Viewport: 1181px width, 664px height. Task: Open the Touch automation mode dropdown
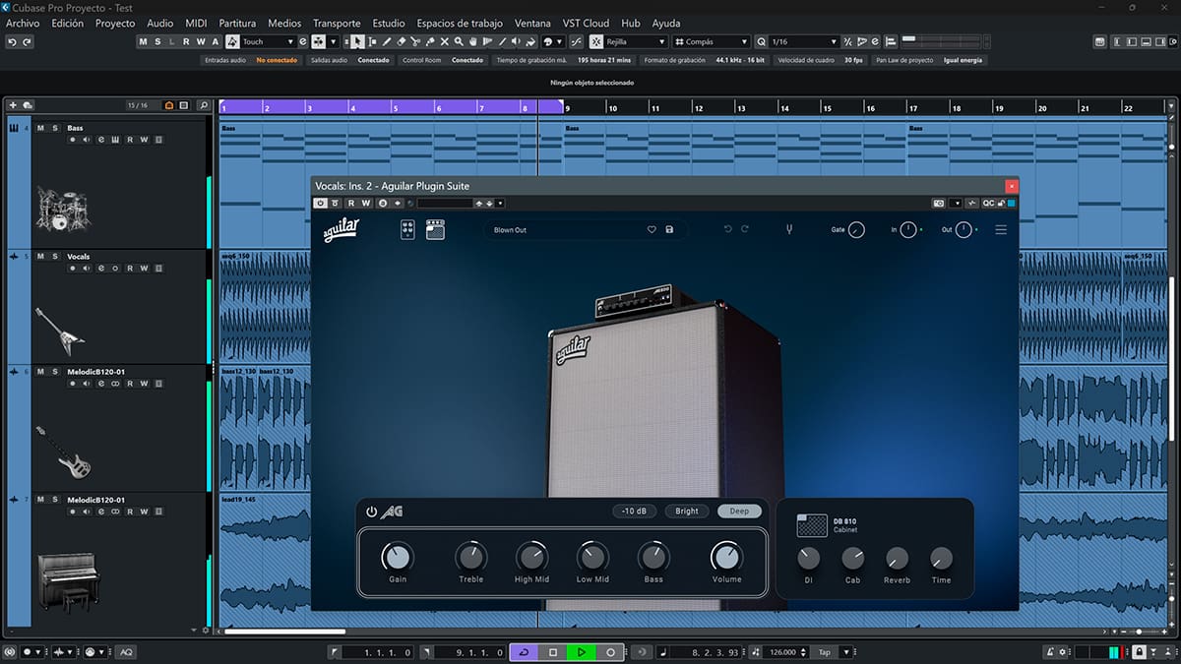tap(268, 41)
